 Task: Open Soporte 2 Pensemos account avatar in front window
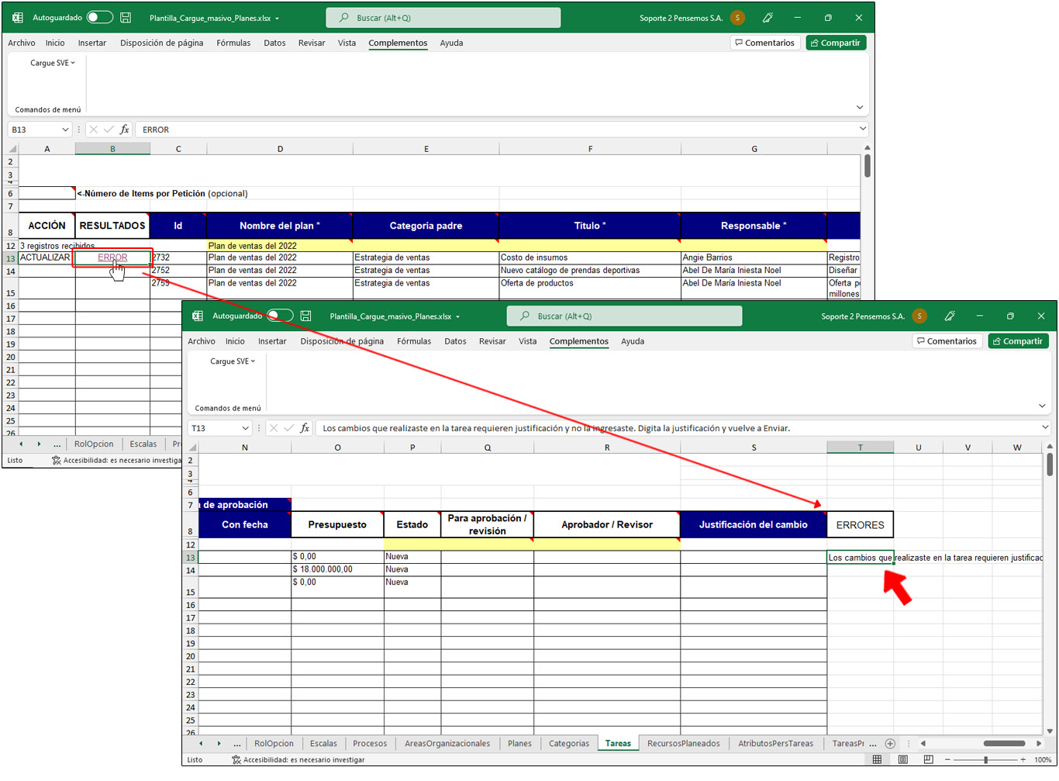[x=919, y=316]
